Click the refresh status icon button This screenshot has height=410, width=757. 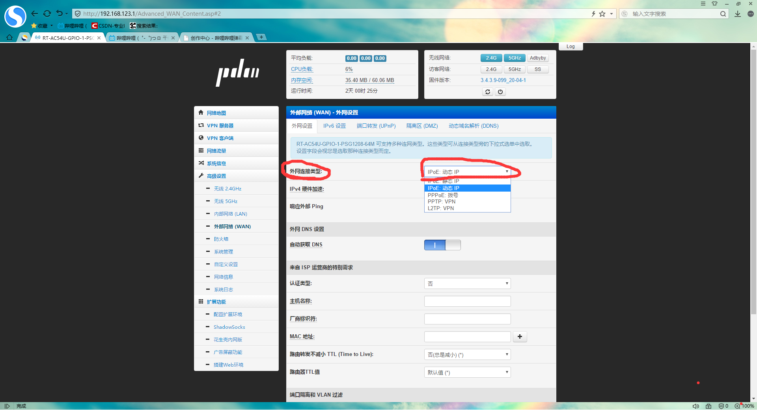point(488,92)
